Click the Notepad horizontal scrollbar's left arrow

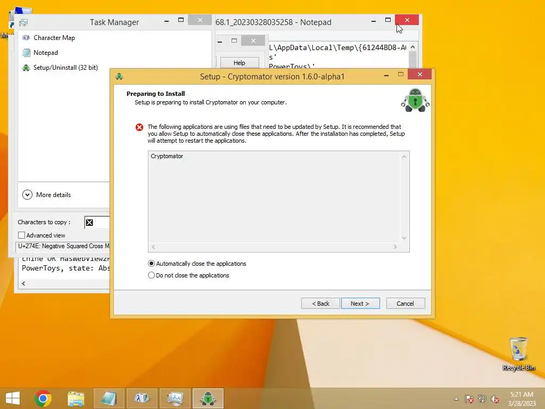[23, 283]
